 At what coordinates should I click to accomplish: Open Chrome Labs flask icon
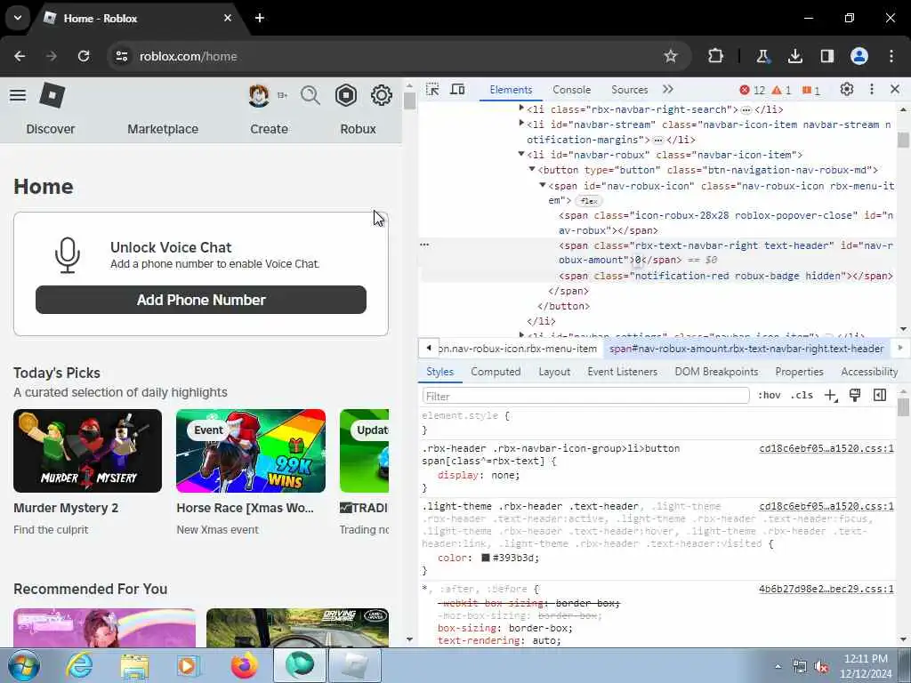click(762, 56)
